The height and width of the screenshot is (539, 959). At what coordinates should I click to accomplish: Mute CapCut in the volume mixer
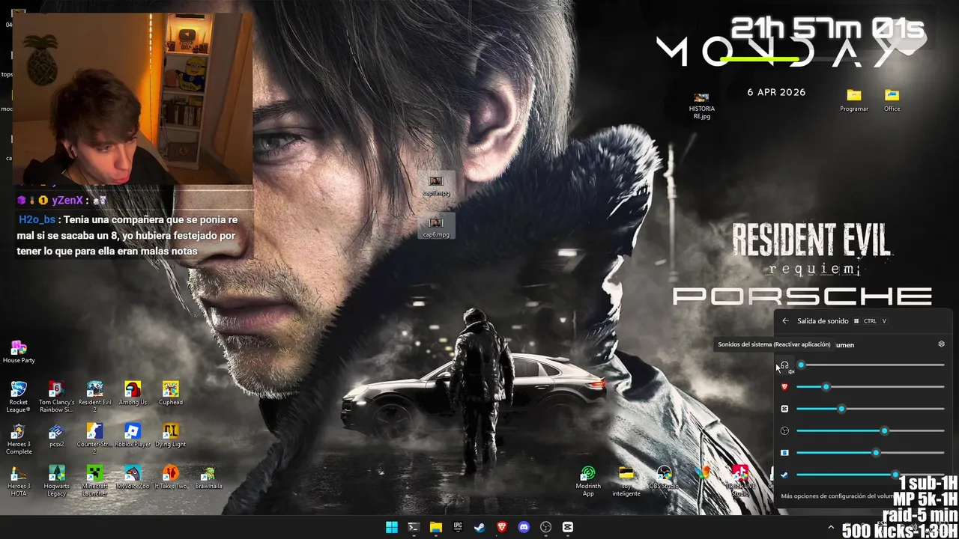(x=784, y=409)
